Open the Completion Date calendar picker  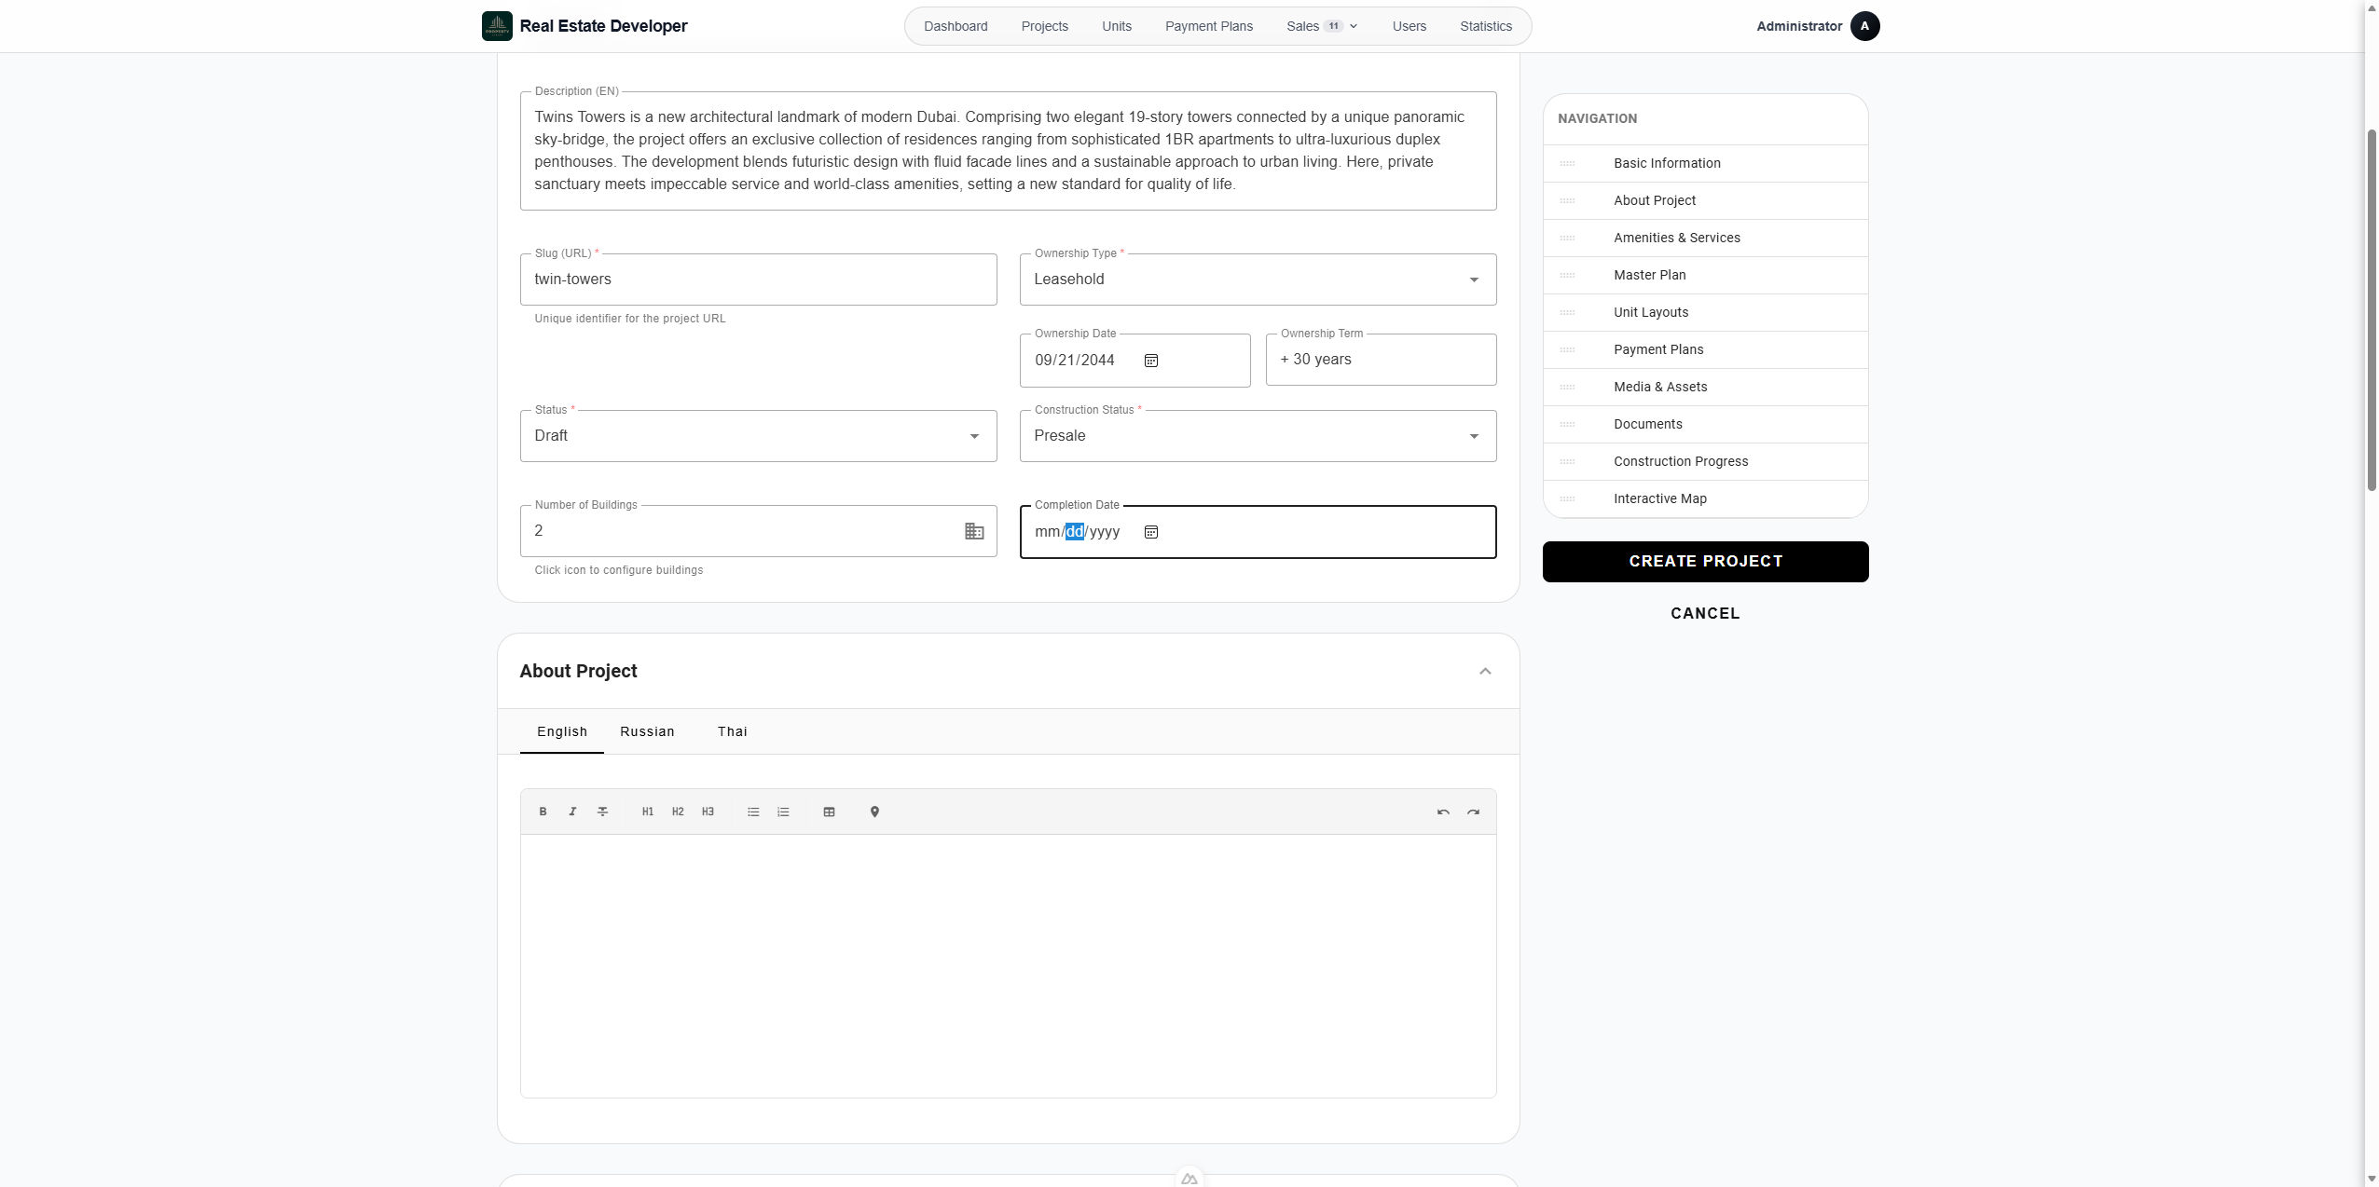coord(1151,532)
